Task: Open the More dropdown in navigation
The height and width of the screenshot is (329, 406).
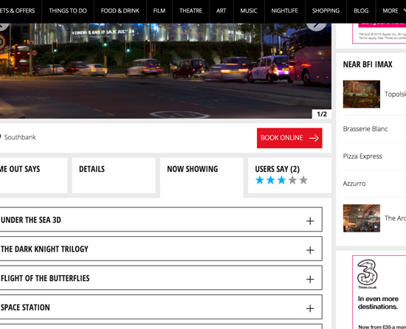Action: click(393, 11)
